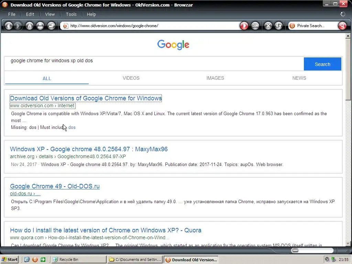Switch to Recycle Bin taskbar window
The image size is (352, 264).
[x=79, y=260]
